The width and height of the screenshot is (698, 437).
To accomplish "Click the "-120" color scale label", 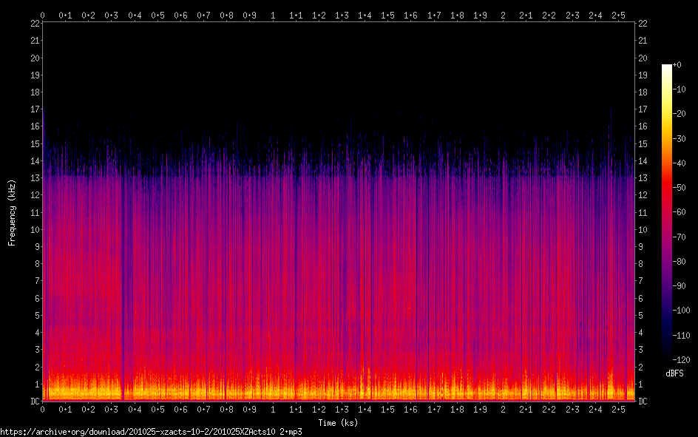I will point(682,360).
